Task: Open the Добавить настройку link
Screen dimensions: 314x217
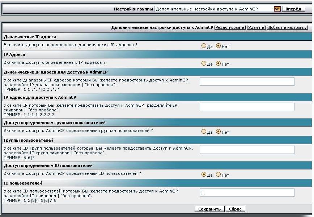Action: pos(287,27)
